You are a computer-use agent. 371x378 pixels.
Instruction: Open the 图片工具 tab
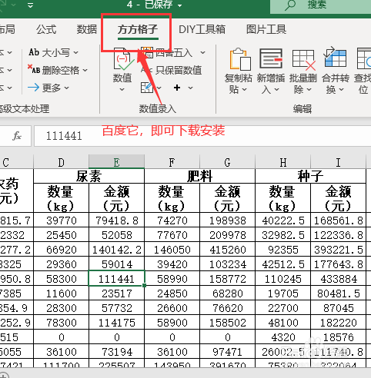(266, 29)
